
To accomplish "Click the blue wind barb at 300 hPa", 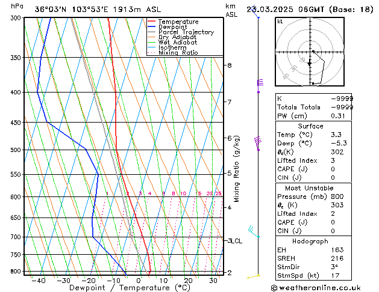I will click(255, 12).
